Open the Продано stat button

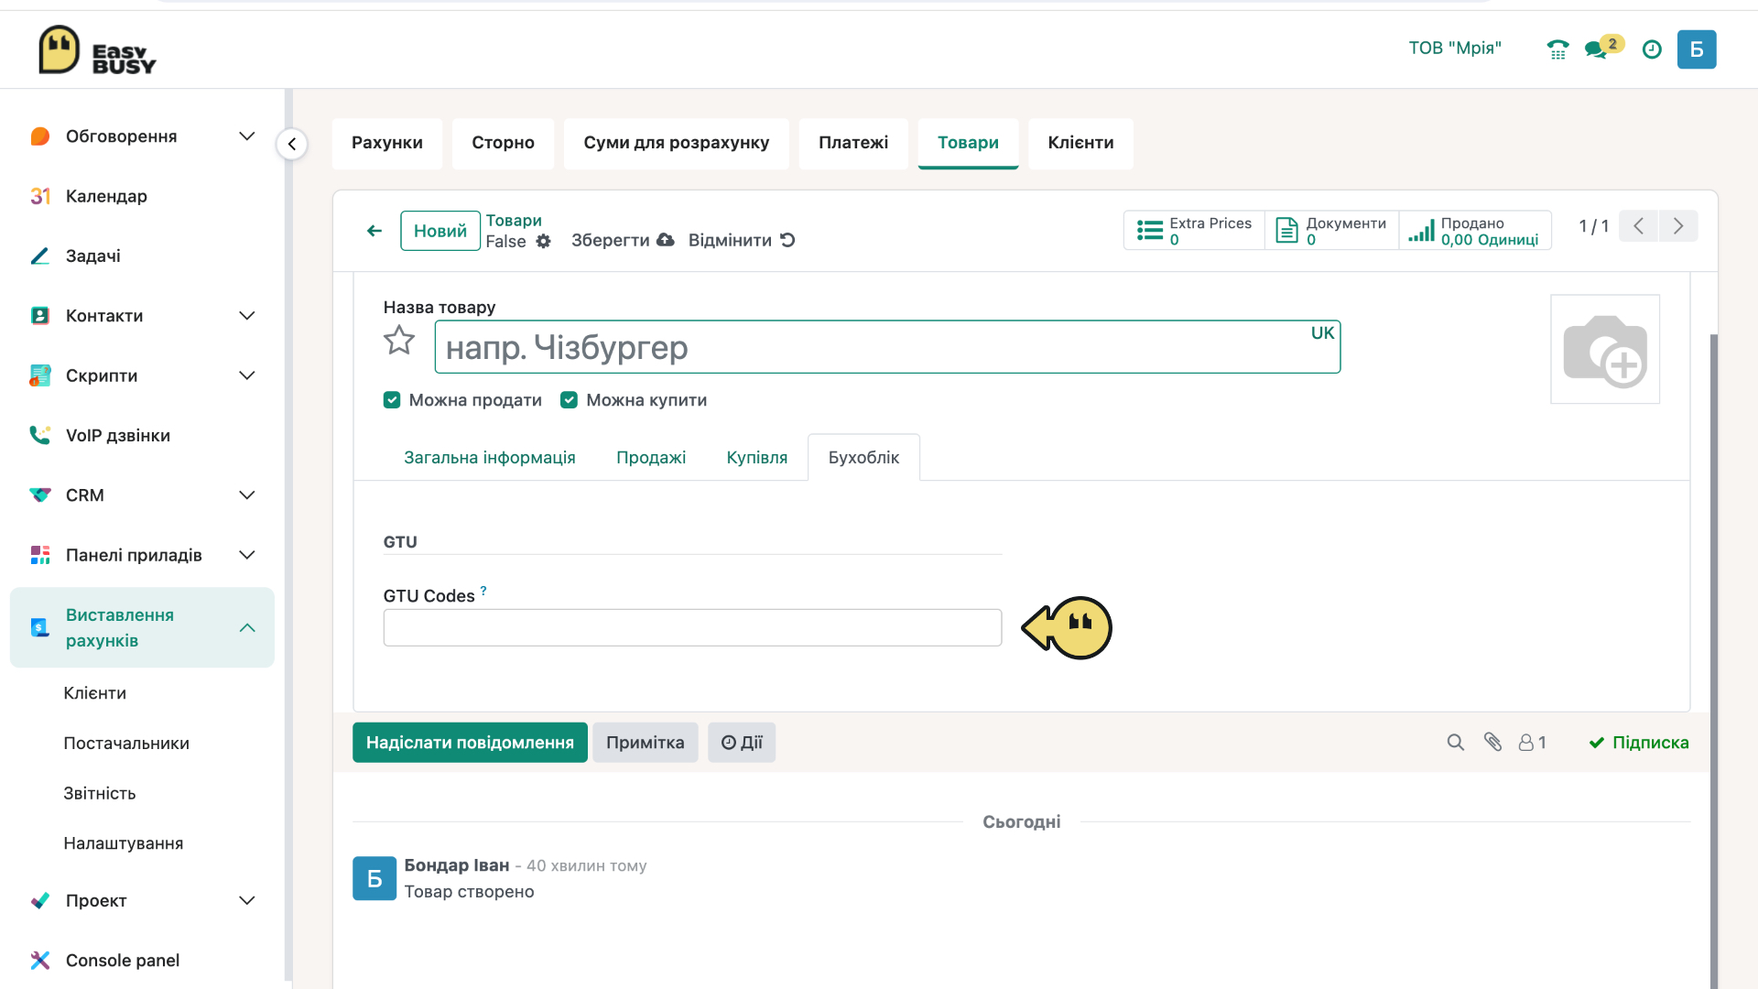coord(1475,231)
